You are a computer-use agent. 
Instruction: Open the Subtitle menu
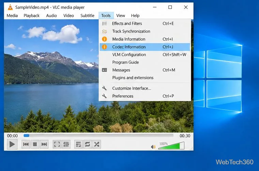[x=87, y=16]
